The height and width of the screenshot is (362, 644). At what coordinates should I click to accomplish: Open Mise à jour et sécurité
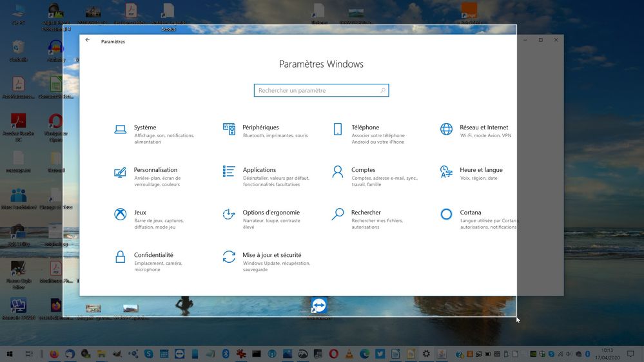271,255
